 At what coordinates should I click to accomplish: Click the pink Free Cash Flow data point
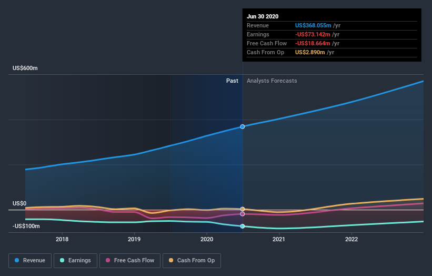[x=243, y=214]
